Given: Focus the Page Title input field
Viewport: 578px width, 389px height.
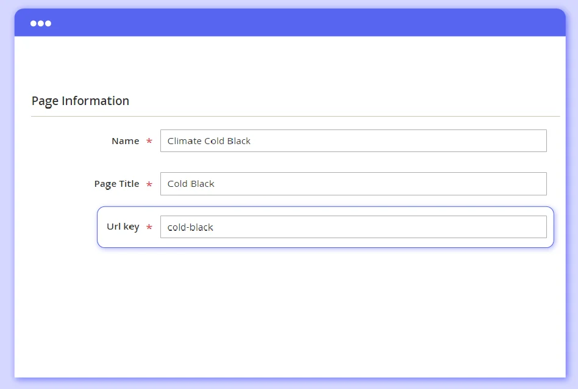Looking at the screenshot, I should (x=353, y=184).
